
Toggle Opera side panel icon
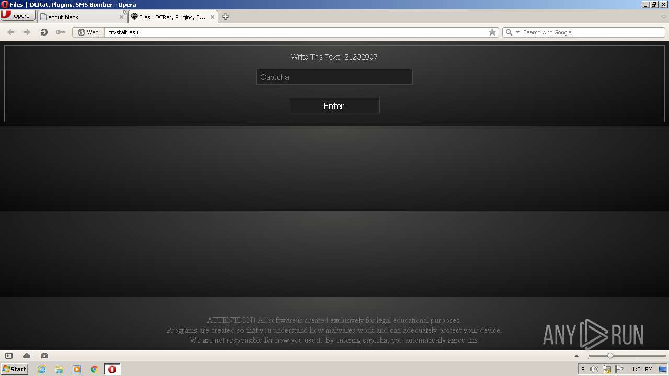tap(9, 356)
